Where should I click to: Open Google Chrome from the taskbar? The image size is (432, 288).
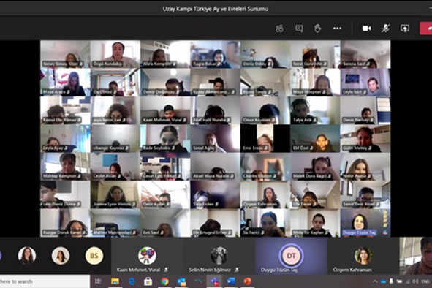pyautogui.click(x=164, y=281)
